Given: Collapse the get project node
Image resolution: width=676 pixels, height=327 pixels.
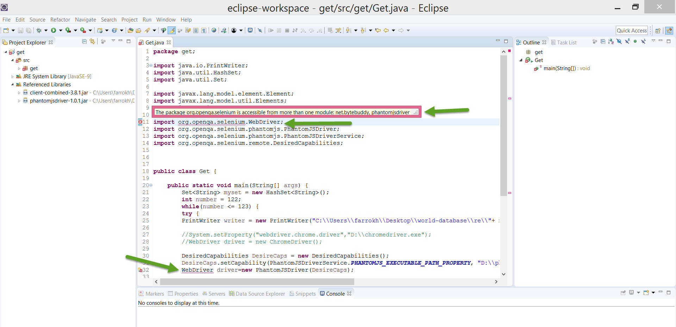Looking at the screenshot, I should point(6,52).
